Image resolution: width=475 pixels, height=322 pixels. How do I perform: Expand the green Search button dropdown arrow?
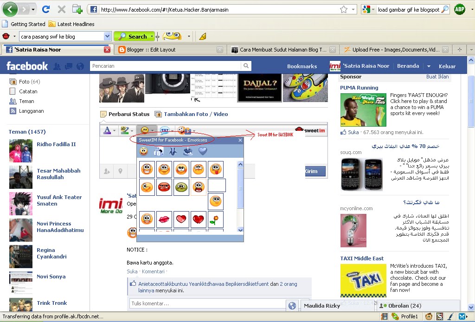(x=152, y=36)
